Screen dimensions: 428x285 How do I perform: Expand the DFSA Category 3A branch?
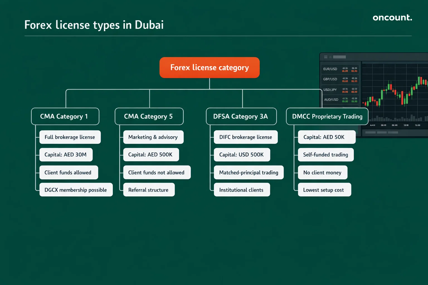pyautogui.click(x=241, y=116)
